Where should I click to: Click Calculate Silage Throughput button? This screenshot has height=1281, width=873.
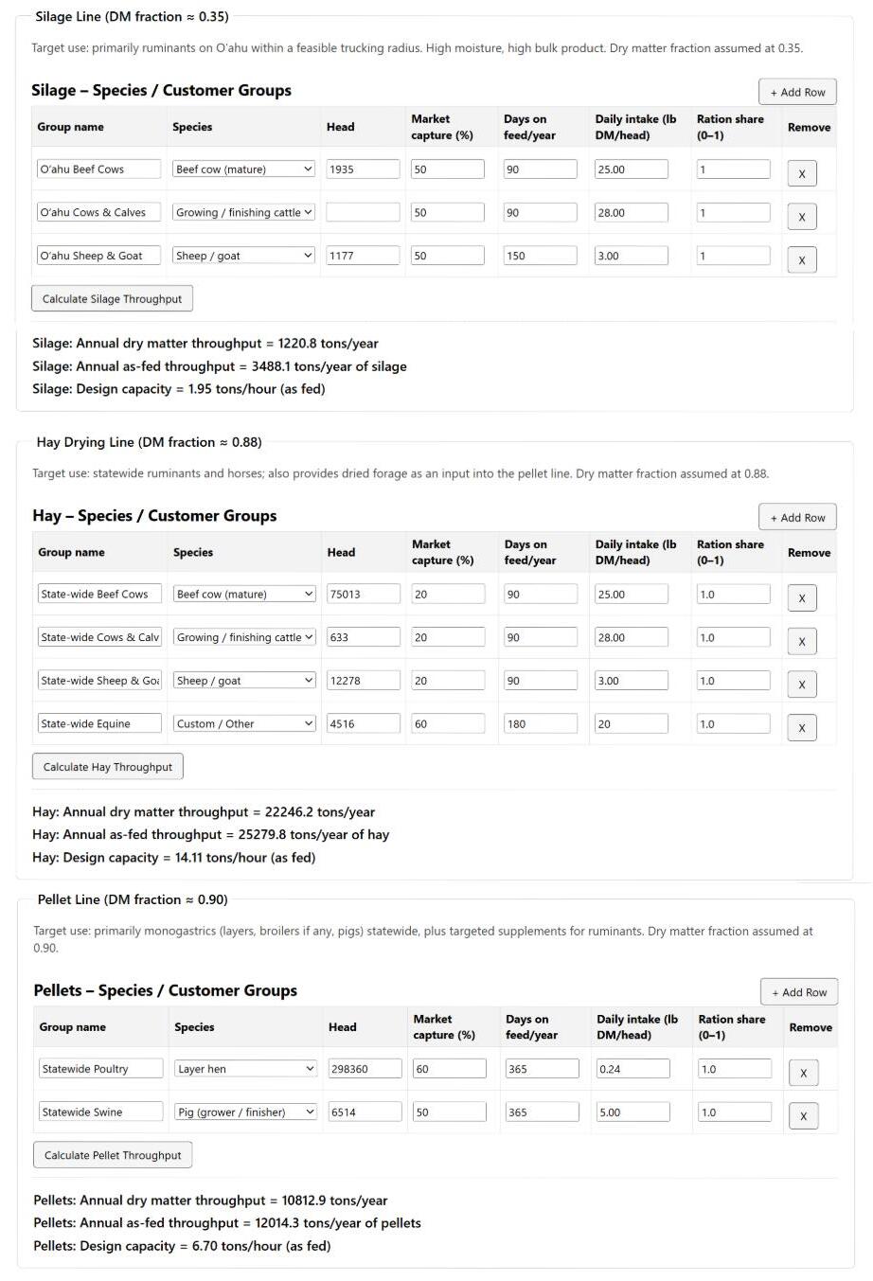pos(112,299)
